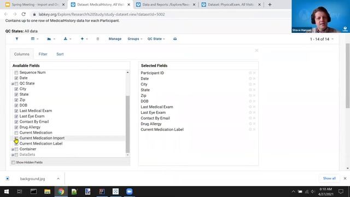Screen dimensions: 350x197
Task: Click the Available Fields scroll-down arrow
Action: point(127,155)
